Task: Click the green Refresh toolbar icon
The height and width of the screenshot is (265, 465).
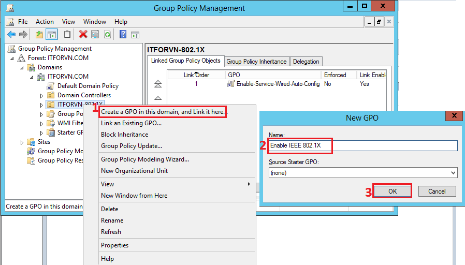Action: [107, 35]
